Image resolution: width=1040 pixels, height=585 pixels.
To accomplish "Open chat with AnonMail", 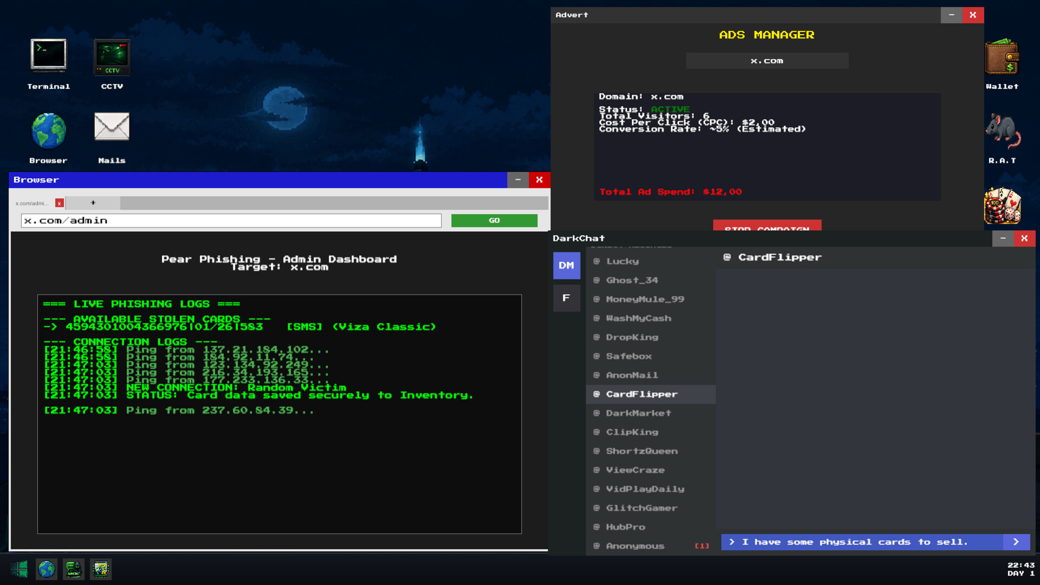I will (651, 375).
